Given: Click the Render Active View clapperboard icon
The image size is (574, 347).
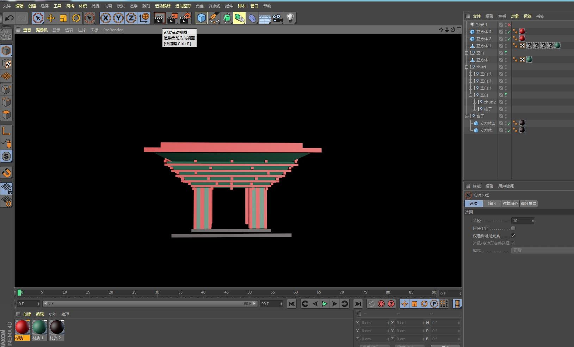Looking at the screenshot, I should (160, 18).
